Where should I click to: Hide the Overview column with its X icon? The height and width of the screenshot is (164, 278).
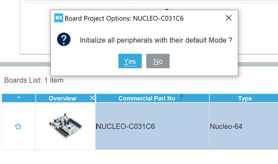coord(92,98)
